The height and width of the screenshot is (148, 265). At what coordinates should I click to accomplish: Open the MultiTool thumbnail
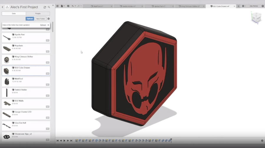6,82
